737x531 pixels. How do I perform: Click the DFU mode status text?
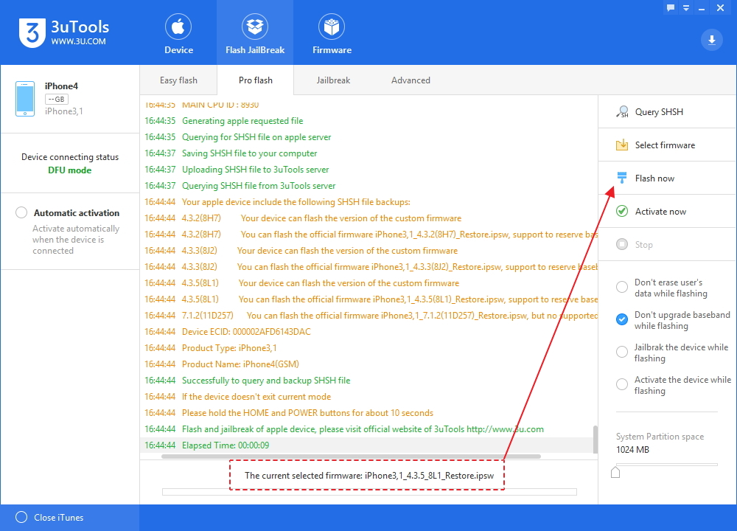tap(69, 170)
